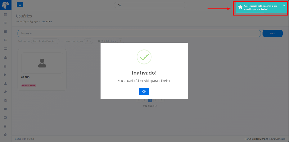The image size is (289, 142).
Task: Click the admin user avatar thumbnail
Action: (x=42, y=63)
